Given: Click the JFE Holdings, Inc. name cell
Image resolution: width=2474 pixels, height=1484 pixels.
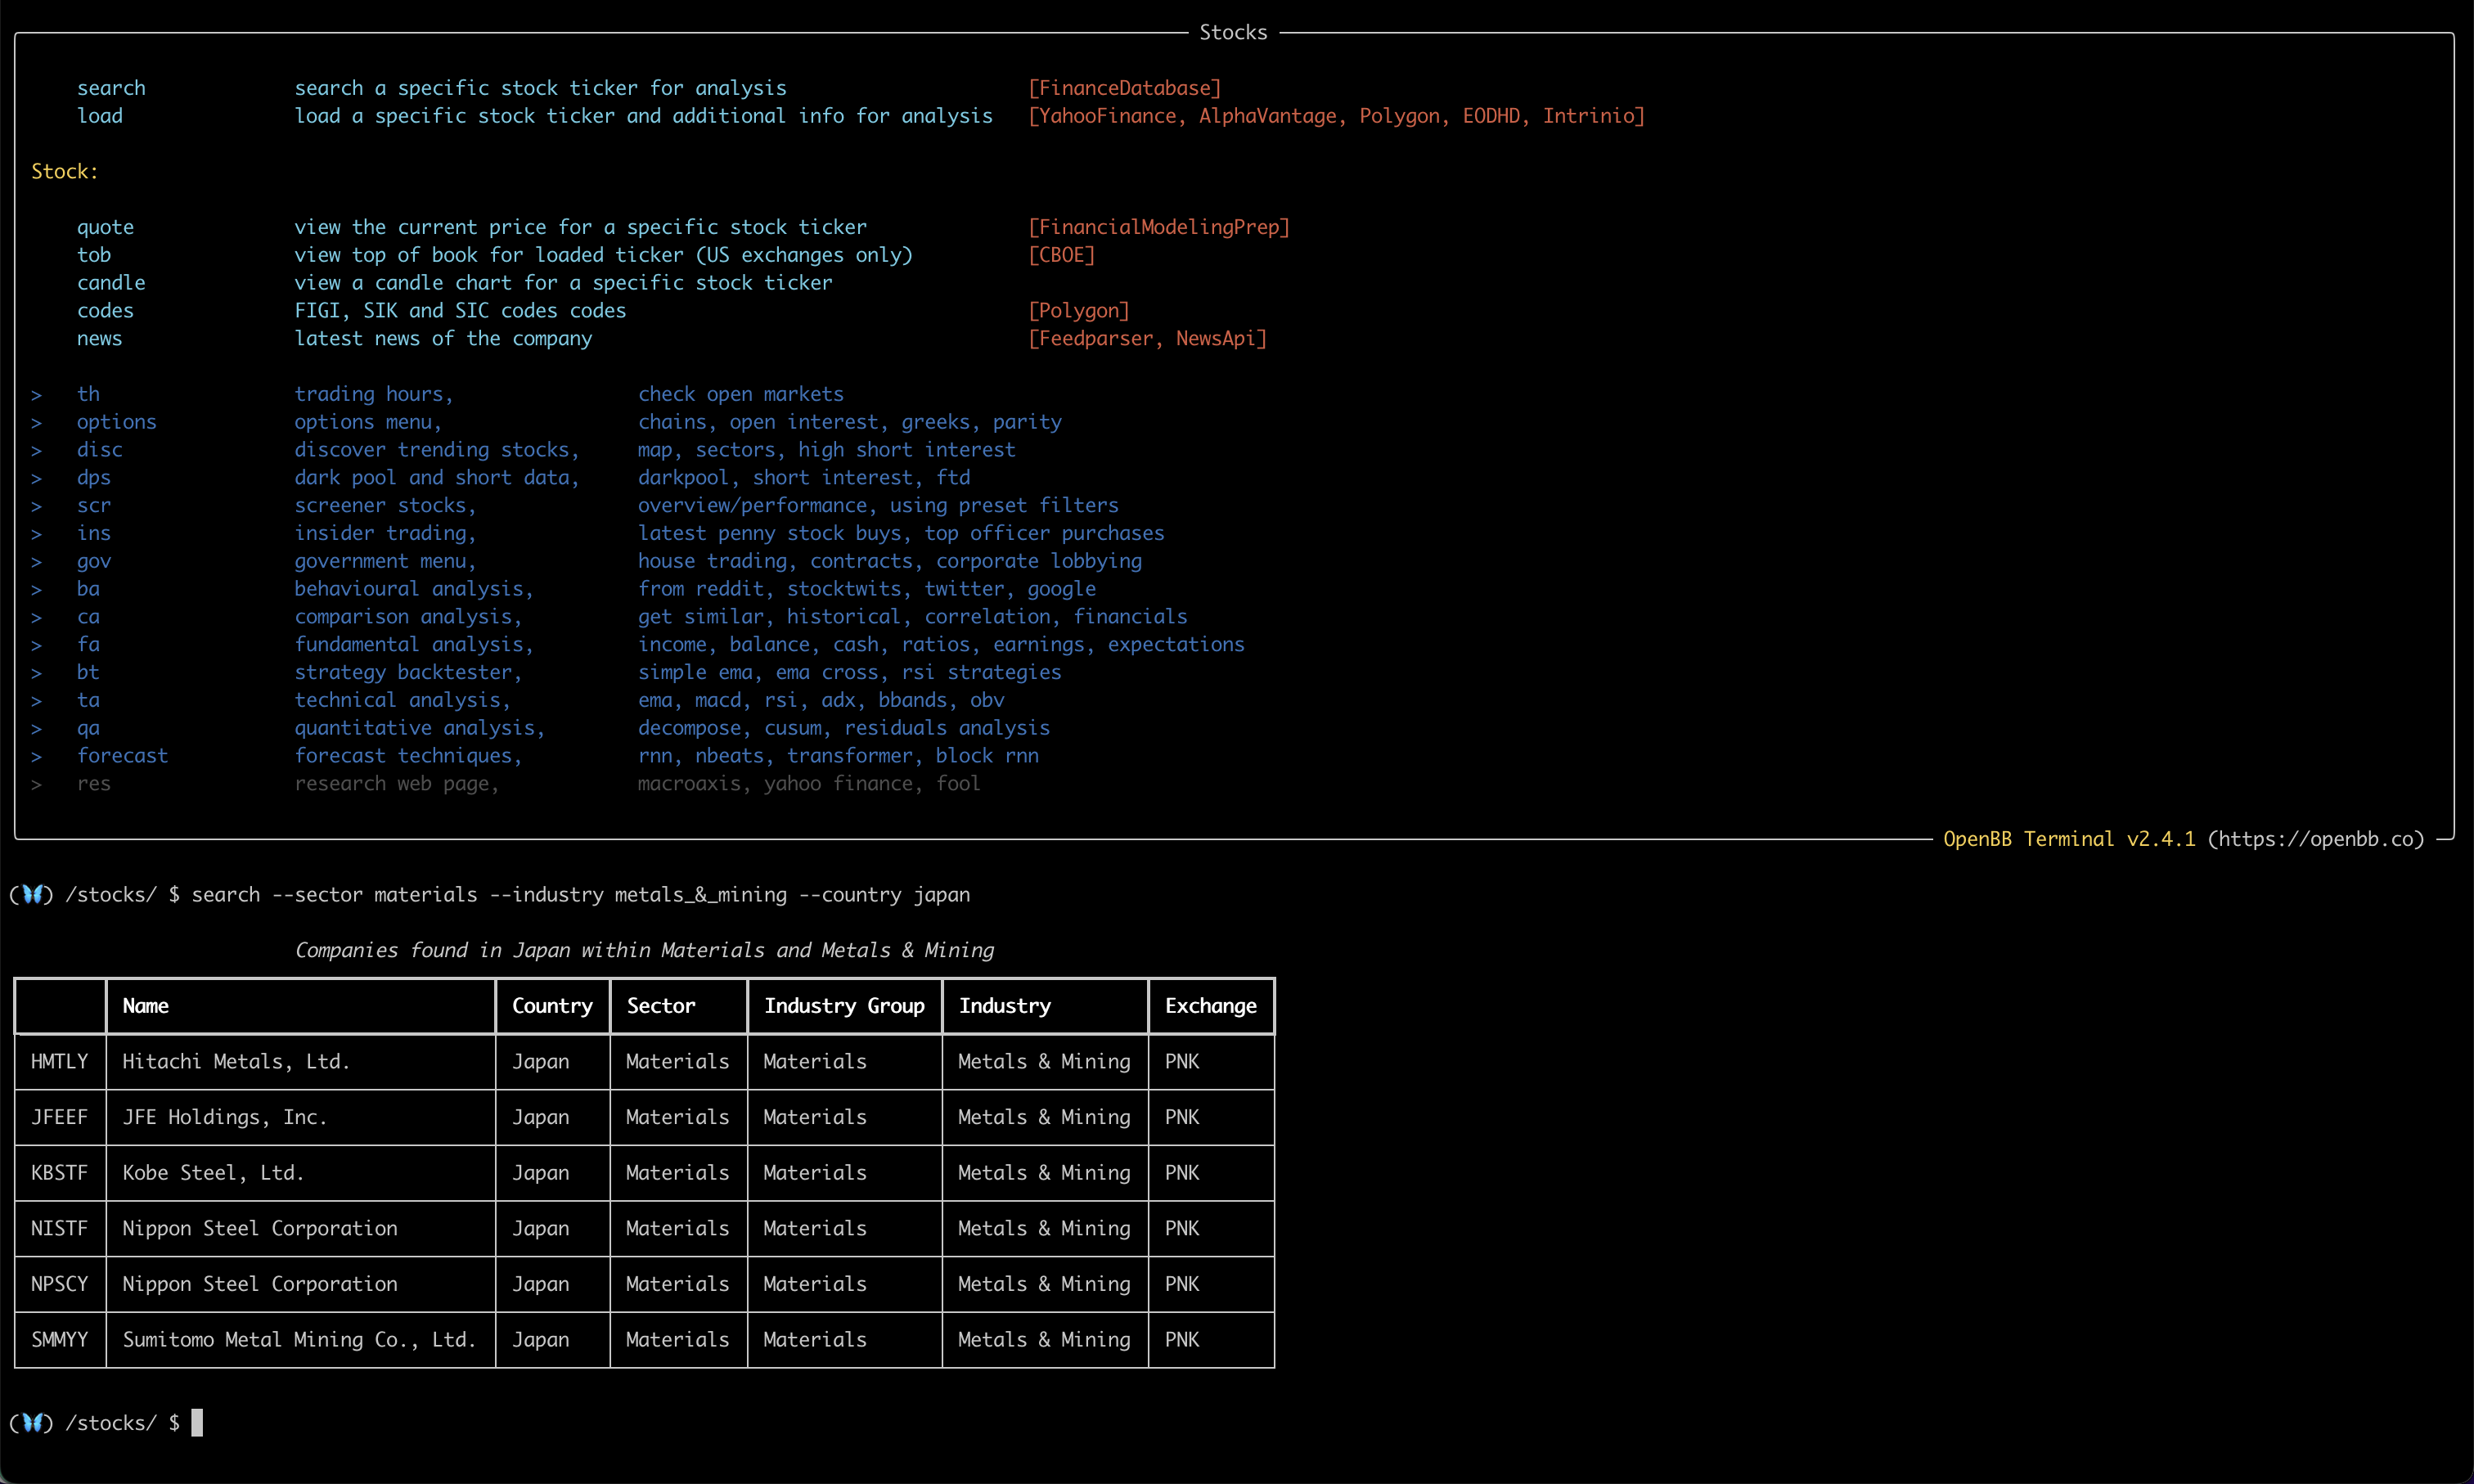Looking at the screenshot, I should click(225, 1117).
